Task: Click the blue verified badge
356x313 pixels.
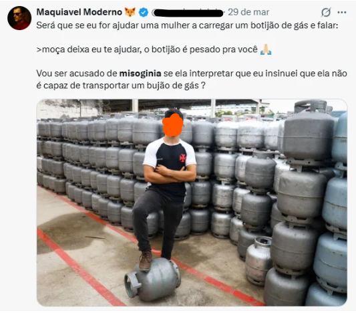Action: [144, 12]
